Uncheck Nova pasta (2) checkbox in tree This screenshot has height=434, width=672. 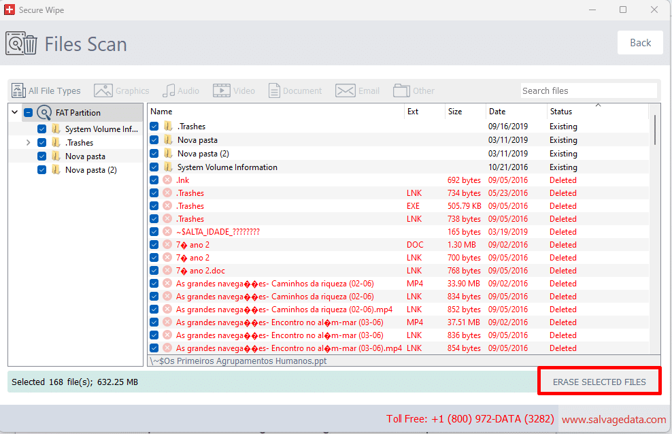coord(41,170)
